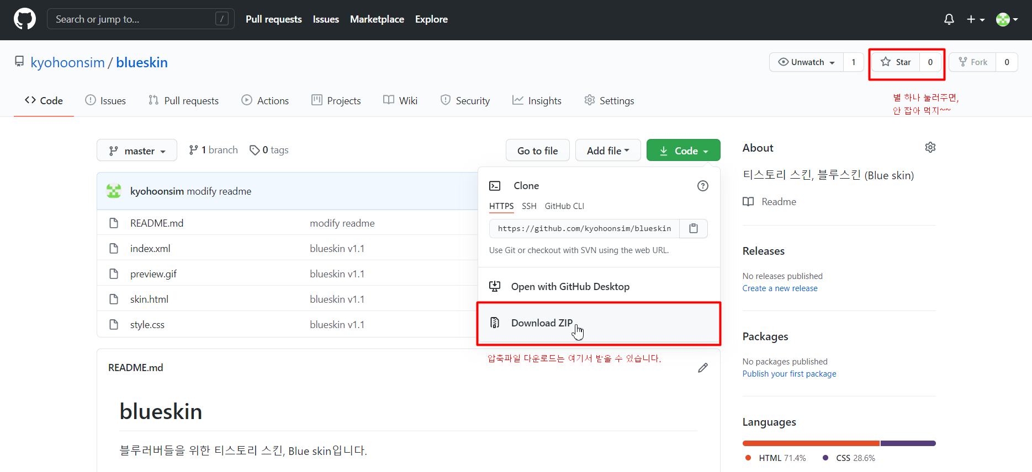Click the Download ZIP file icon

point(495,323)
